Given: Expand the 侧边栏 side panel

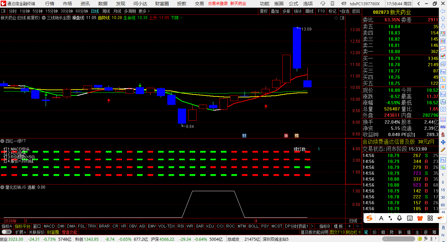Looking at the screenshot, I should [353, 232].
